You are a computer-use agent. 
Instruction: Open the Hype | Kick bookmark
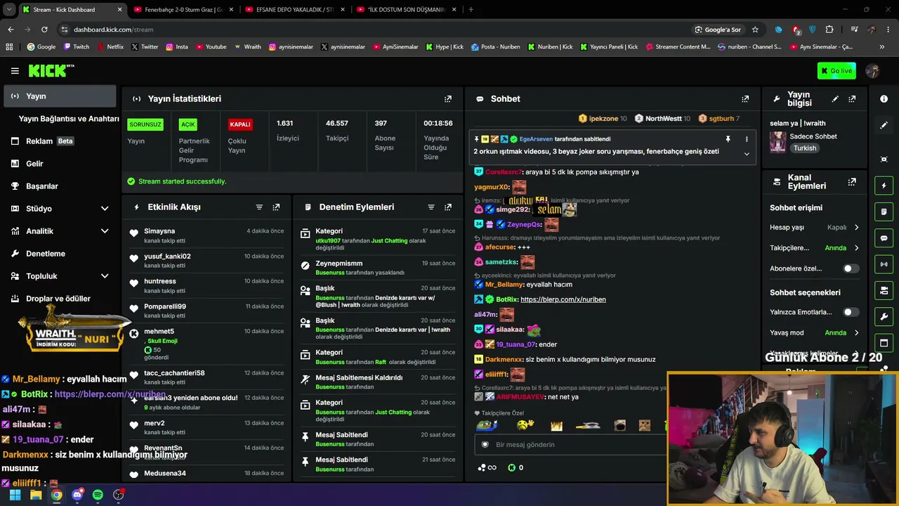pos(445,47)
